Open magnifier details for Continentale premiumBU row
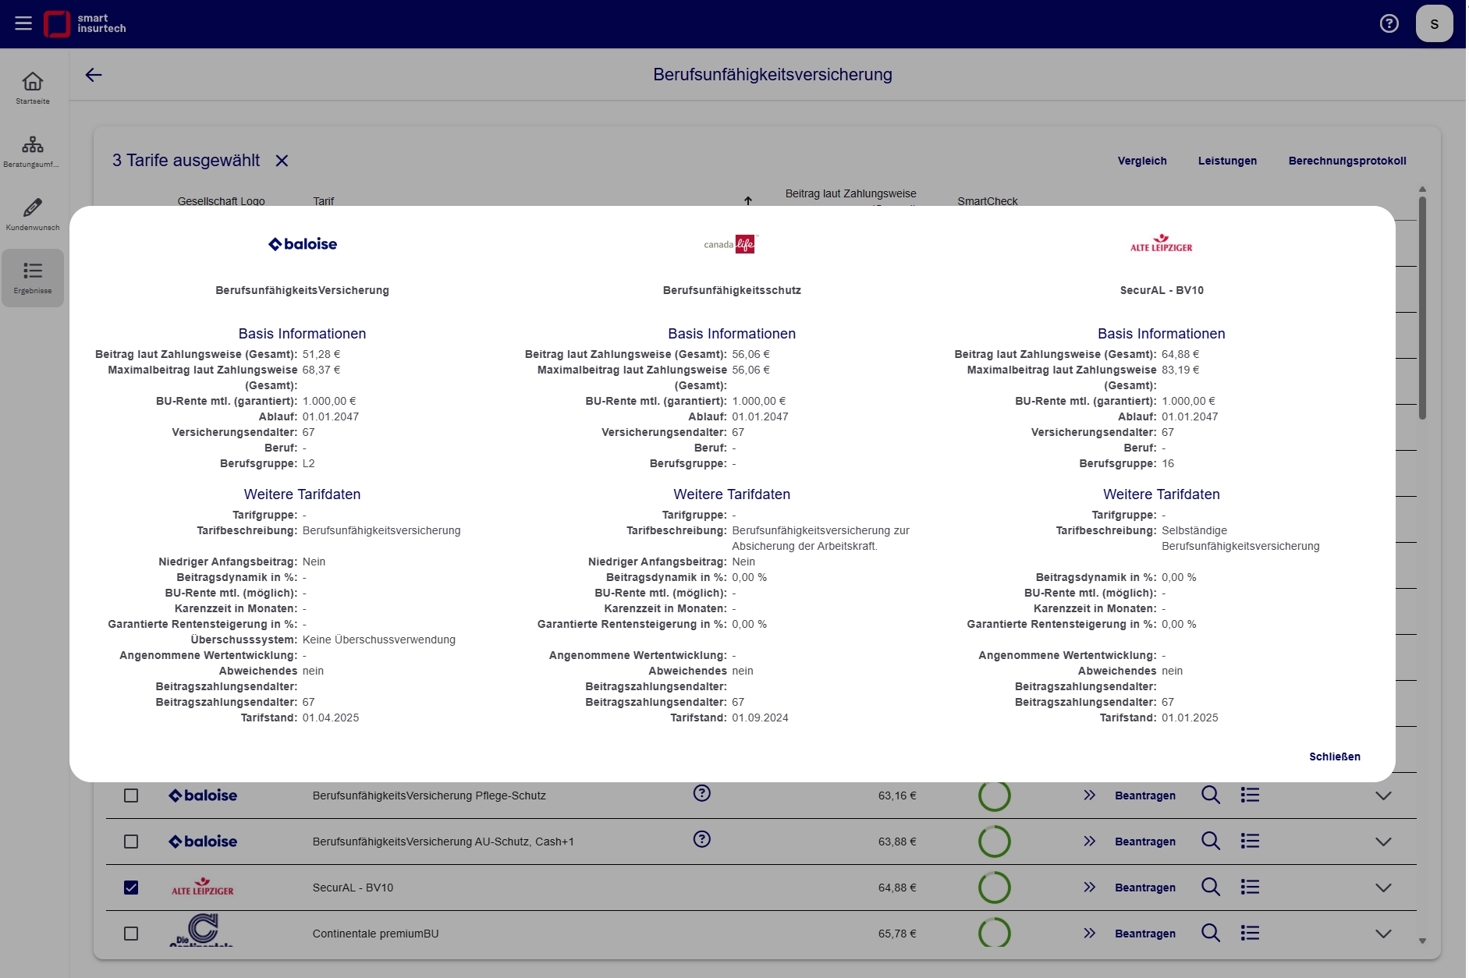The width and height of the screenshot is (1469, 978). click(1211, 934)
